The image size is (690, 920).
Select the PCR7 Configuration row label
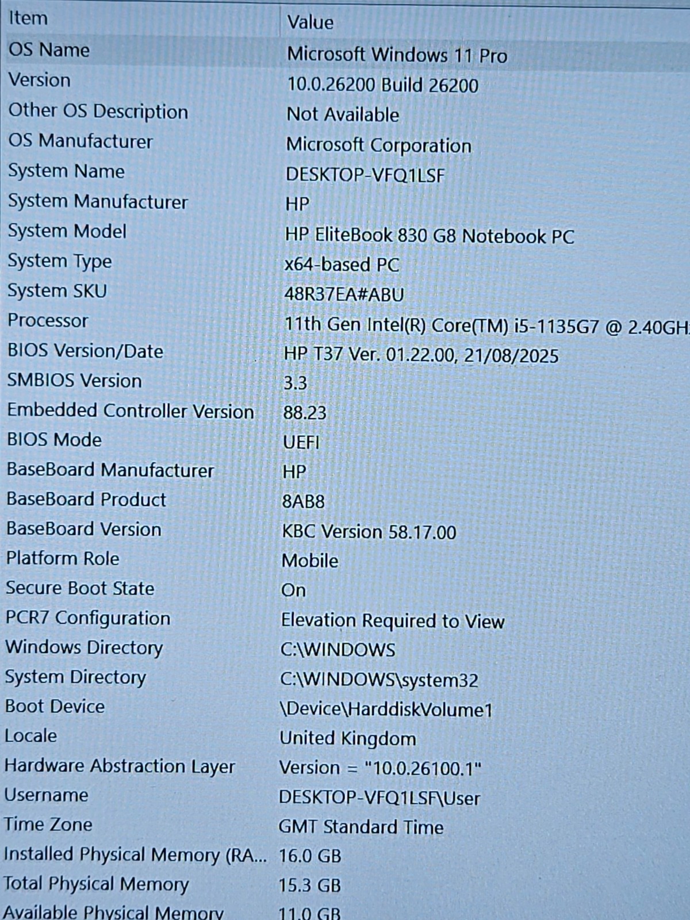88,618
